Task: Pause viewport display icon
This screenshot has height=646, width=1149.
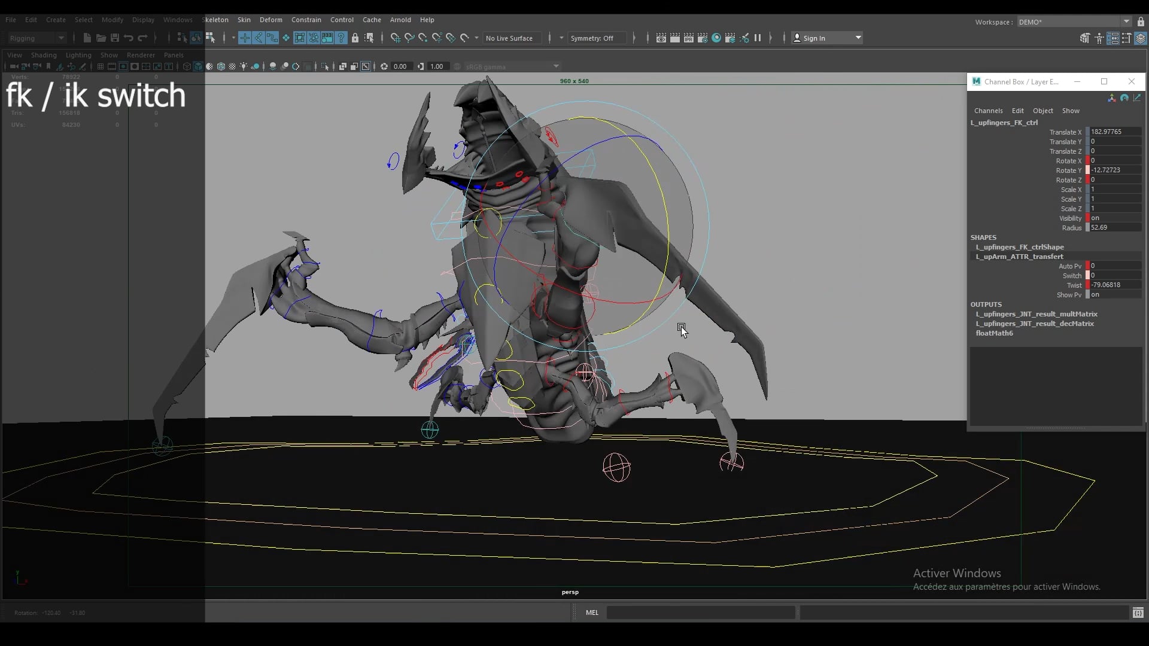Action: [758, 38]
